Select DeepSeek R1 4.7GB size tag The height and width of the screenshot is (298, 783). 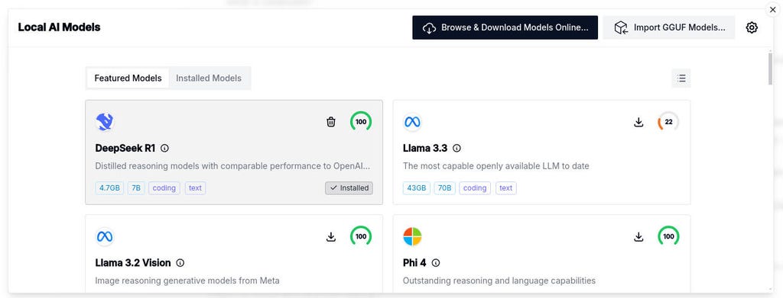coord(109,188)
